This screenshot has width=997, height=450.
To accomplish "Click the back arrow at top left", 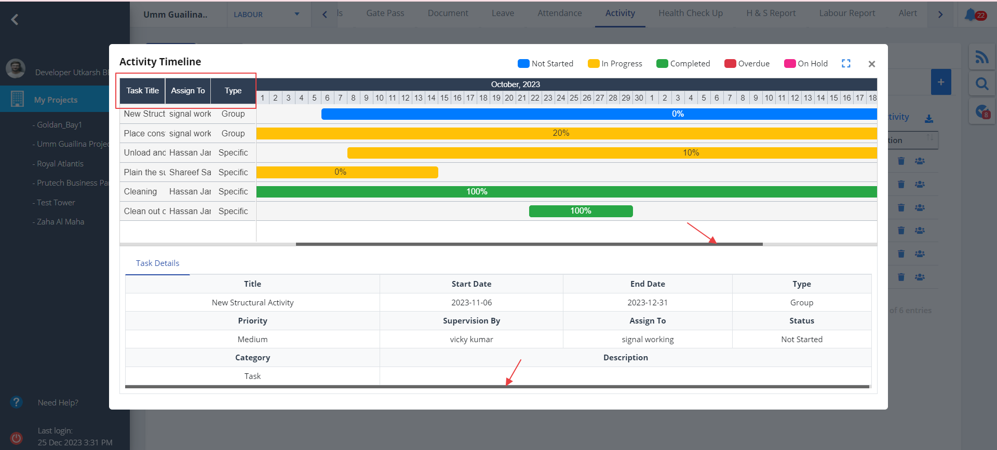I will point(15,20).
